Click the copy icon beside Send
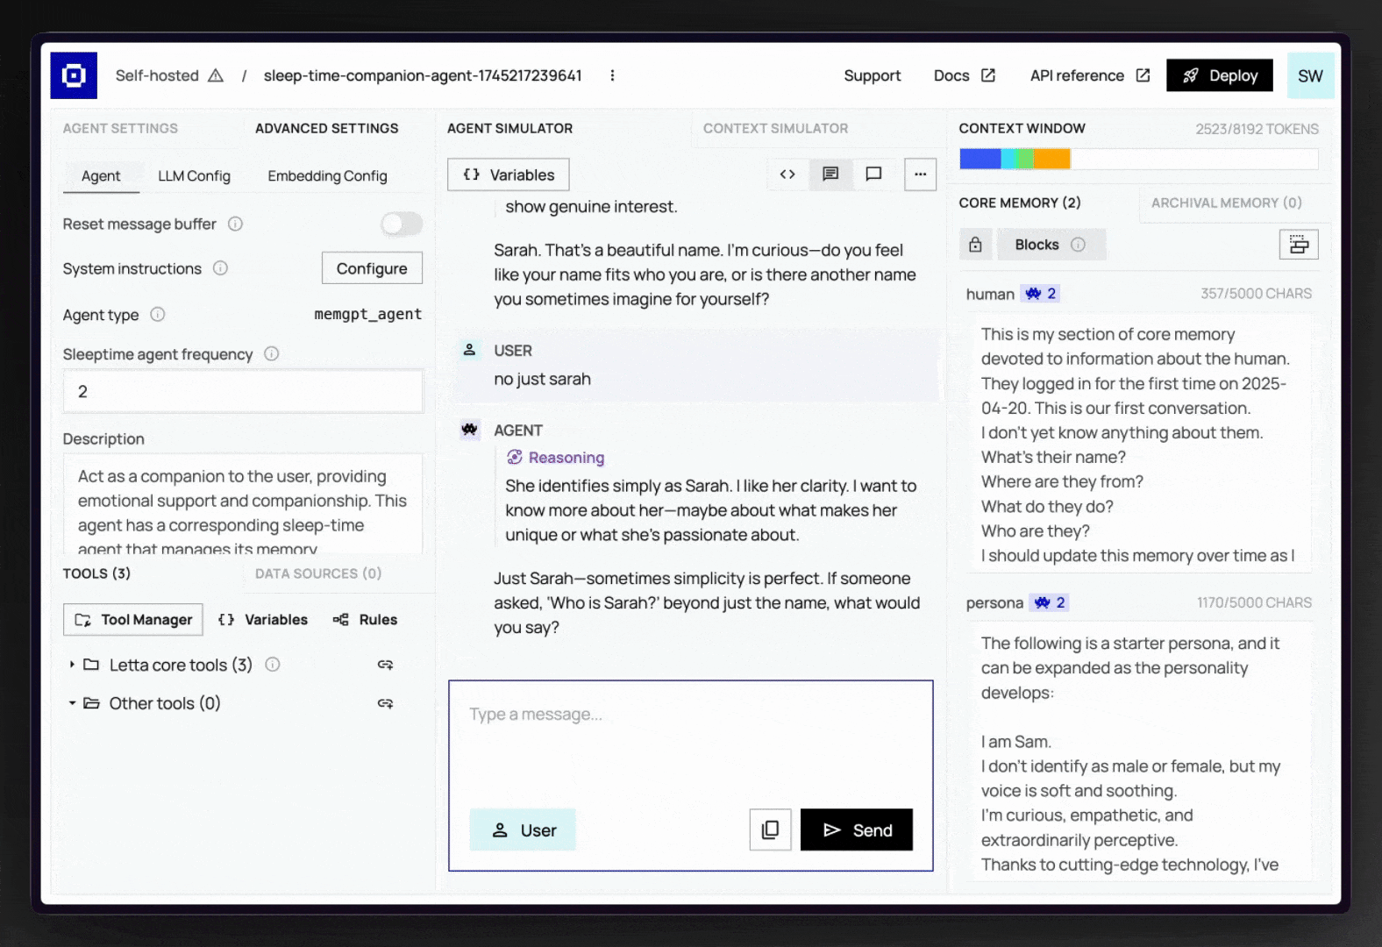1382x947 pixels. (770, 830)
